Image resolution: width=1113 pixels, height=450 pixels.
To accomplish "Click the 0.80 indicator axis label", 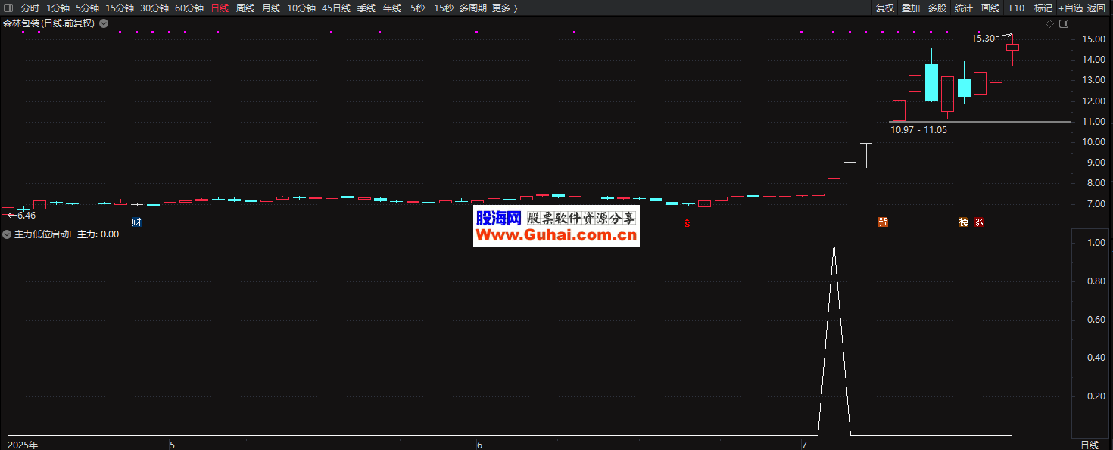I will [1096, 281].
